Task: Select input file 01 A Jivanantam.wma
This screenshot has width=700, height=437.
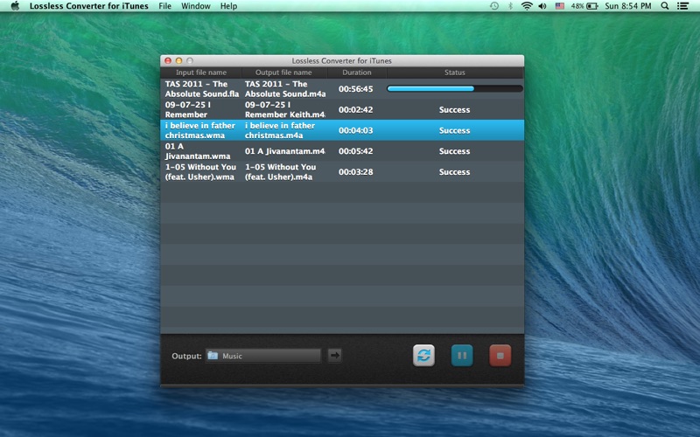Action: coord(198,151)
